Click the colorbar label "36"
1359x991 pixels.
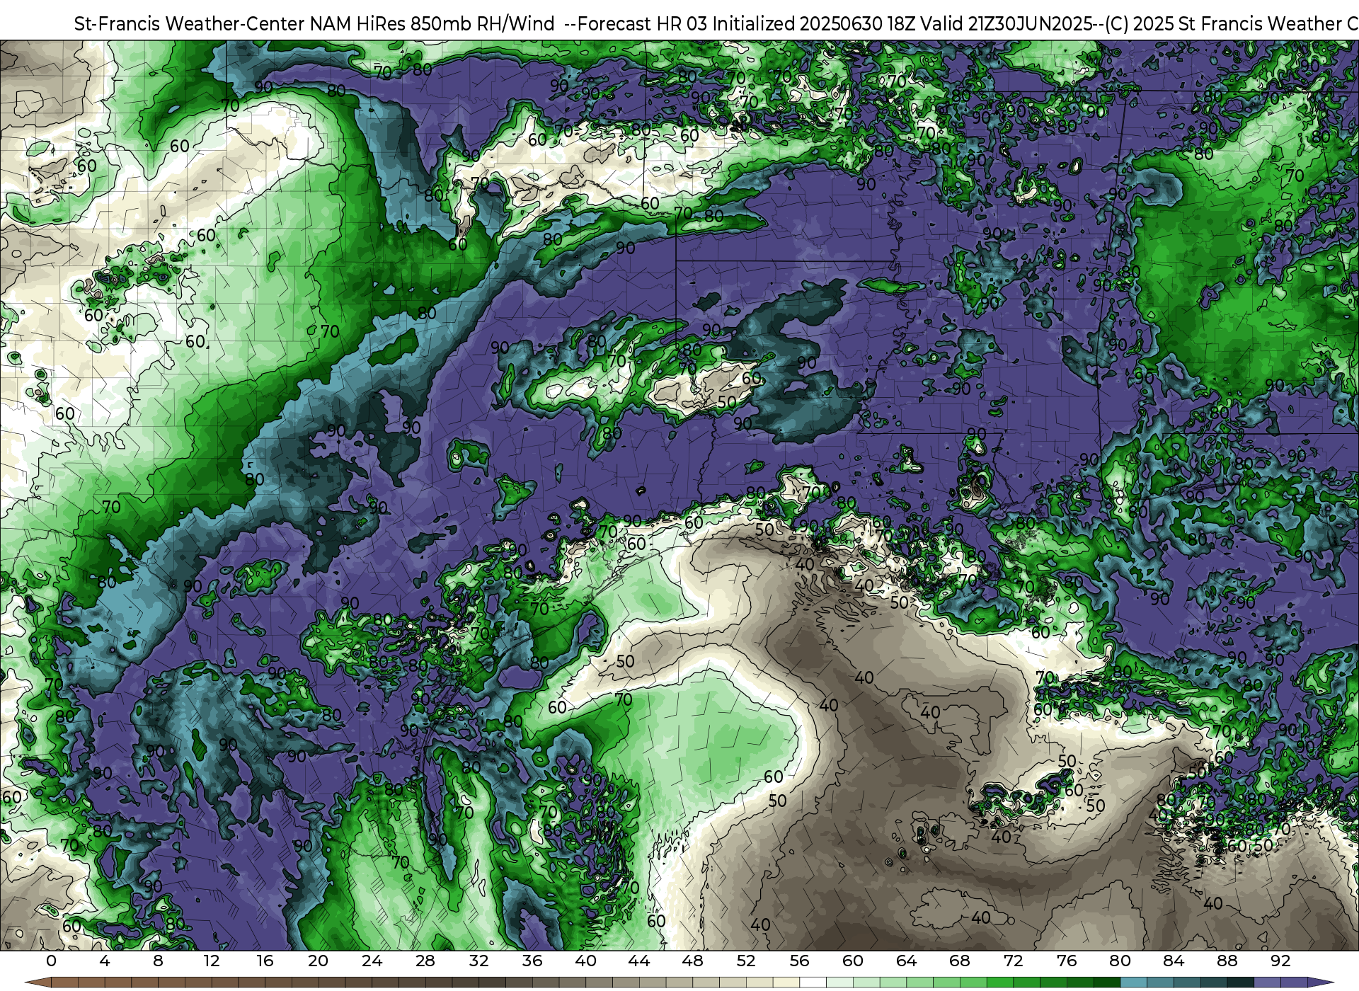click(x=532, y=961)
